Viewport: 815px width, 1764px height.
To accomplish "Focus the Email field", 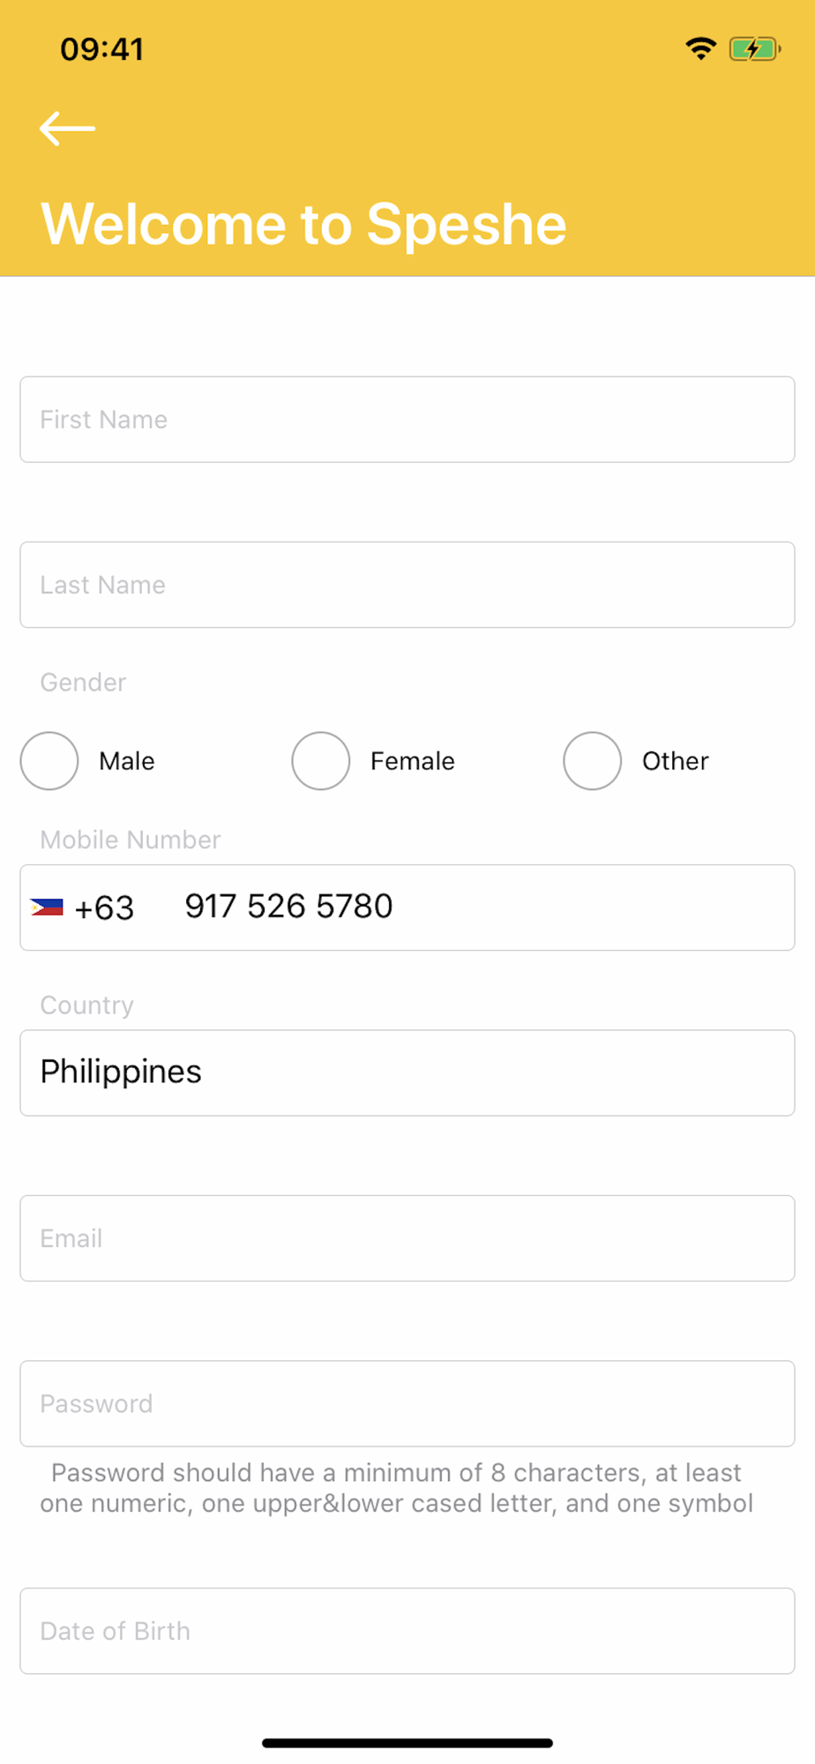I will pyautogui.click(x=407, y=1238).
